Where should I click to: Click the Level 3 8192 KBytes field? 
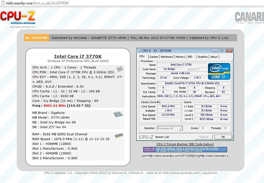[206, 119]
